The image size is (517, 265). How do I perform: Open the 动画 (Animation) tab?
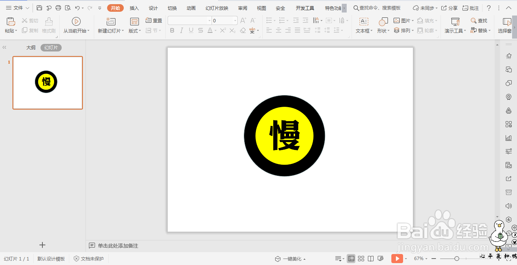pos(191,8)
